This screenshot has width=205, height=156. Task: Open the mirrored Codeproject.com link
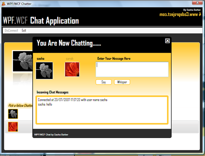point(180,15)
